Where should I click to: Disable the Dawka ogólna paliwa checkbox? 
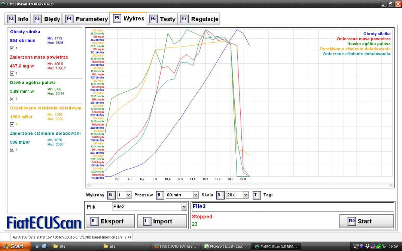12,99
